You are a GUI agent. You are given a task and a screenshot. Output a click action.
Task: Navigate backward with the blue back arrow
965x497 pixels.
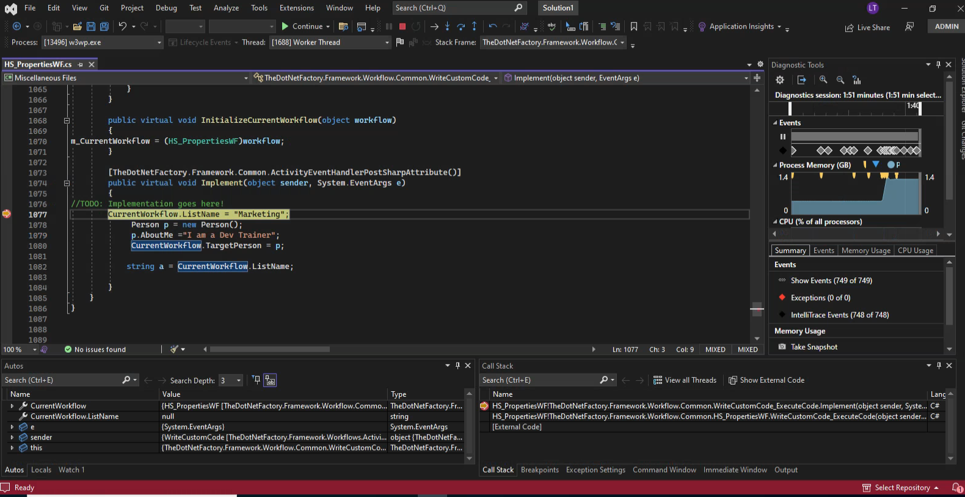[x=16, y=26]
